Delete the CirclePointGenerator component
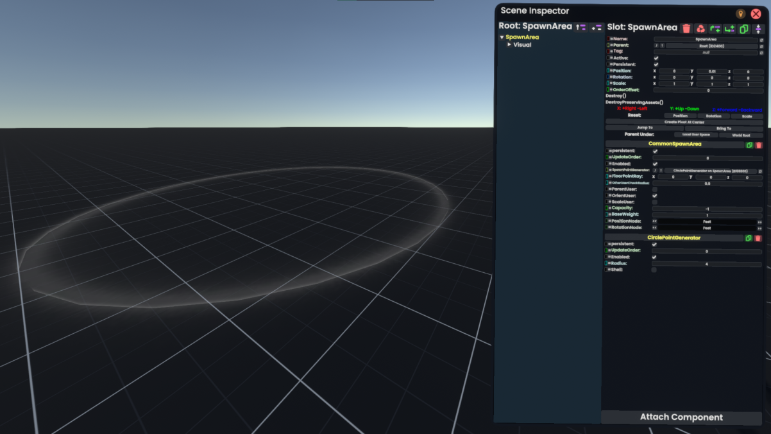Screen dimensions: 771x434 point(758,238)
